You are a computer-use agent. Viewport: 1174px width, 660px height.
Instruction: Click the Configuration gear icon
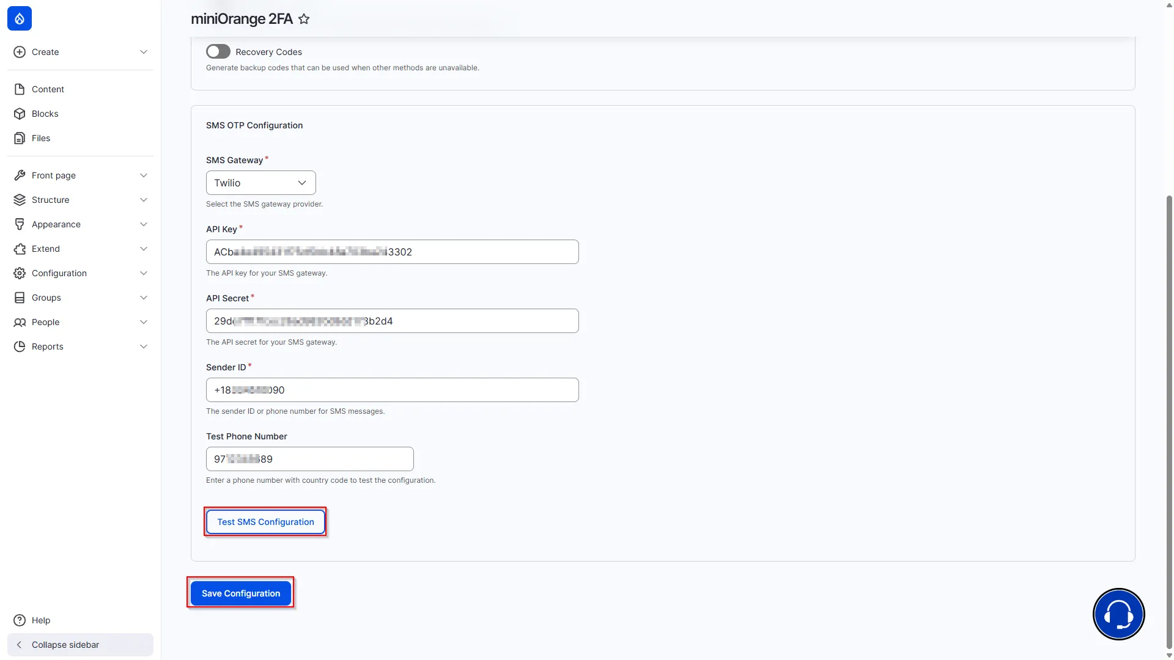coord(20,273)
